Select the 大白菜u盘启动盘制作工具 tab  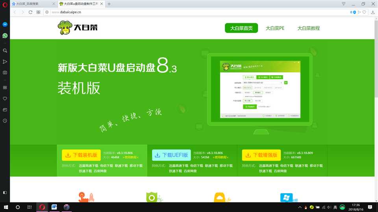tap(81, 4)
